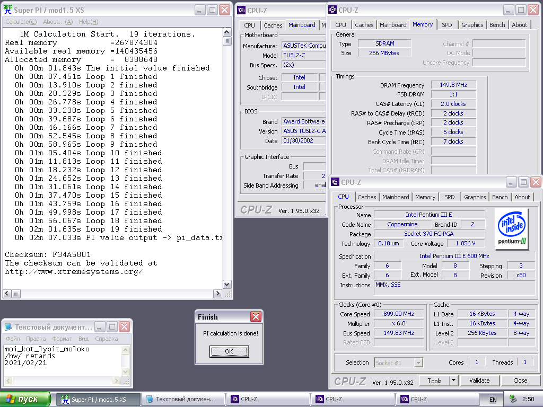Select Caches tab in Mainboard CPU-Z window

(273, 25)
